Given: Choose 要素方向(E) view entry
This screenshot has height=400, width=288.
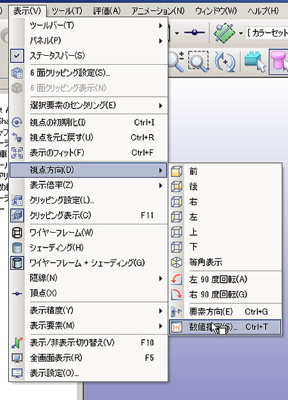Looking at the screenshot, I should coord(225,312).
